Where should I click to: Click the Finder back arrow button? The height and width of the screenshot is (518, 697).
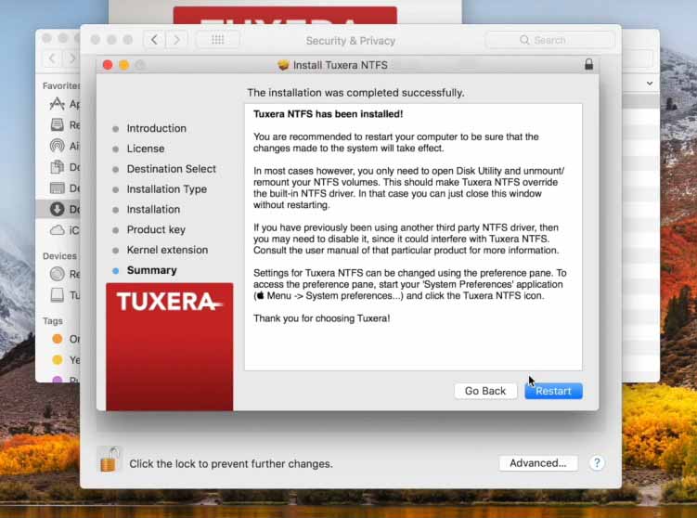pos(53,58)
